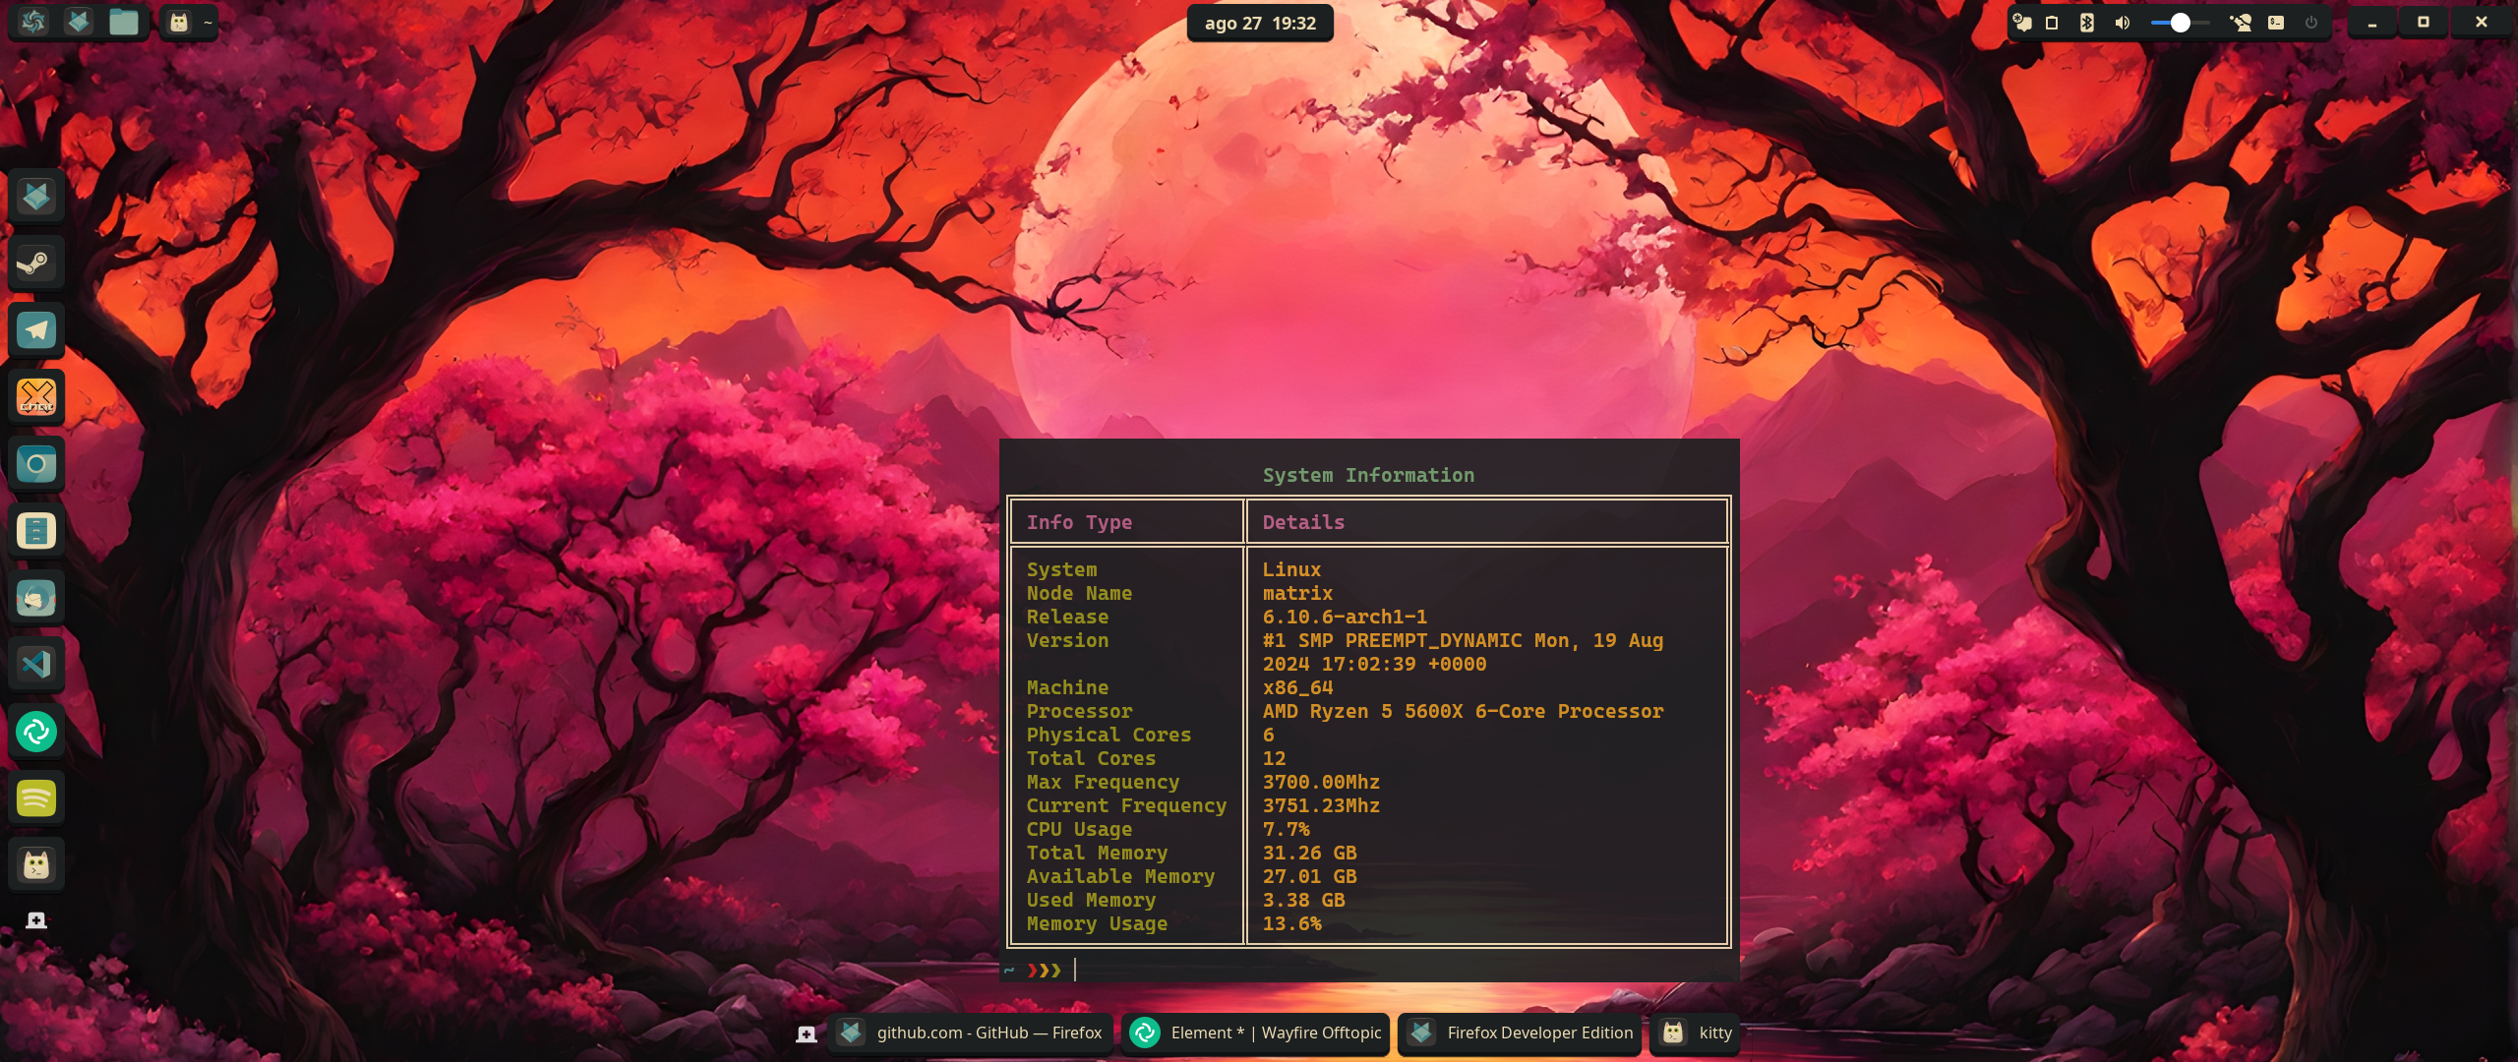Switch to Element Wayfire Offtopic window
2518x1062 pixels.
coord(1255,1032)
